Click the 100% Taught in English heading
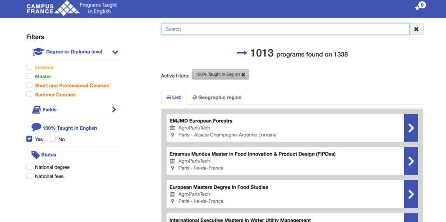The width and height of the screenshot is (446, 222). tap(70, 128)
